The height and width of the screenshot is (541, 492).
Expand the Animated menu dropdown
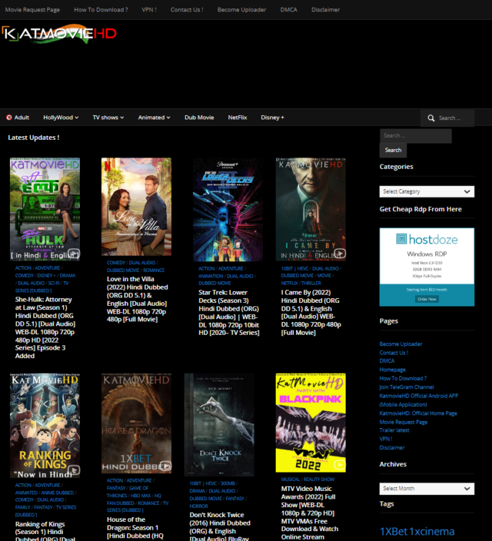(x=154, y=117)
